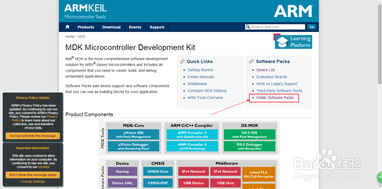This screenshot has width=382, height=189.
Task: Open the cookies link in popup
Action: tap(44, 167)
